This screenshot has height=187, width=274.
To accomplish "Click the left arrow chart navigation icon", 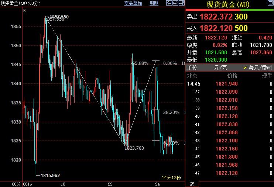I will click(169, 3).
